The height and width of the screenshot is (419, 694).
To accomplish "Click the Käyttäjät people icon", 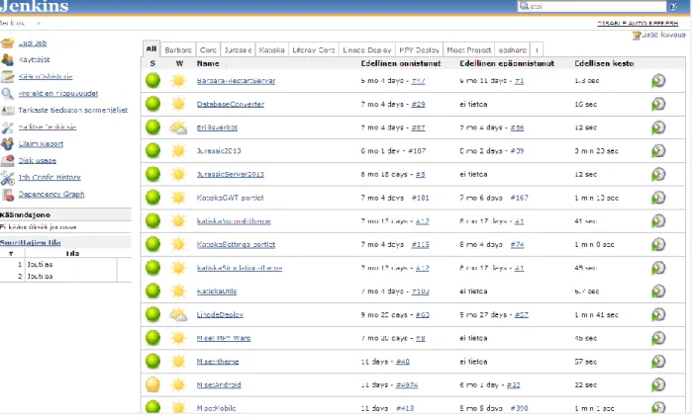I will 8,59.
